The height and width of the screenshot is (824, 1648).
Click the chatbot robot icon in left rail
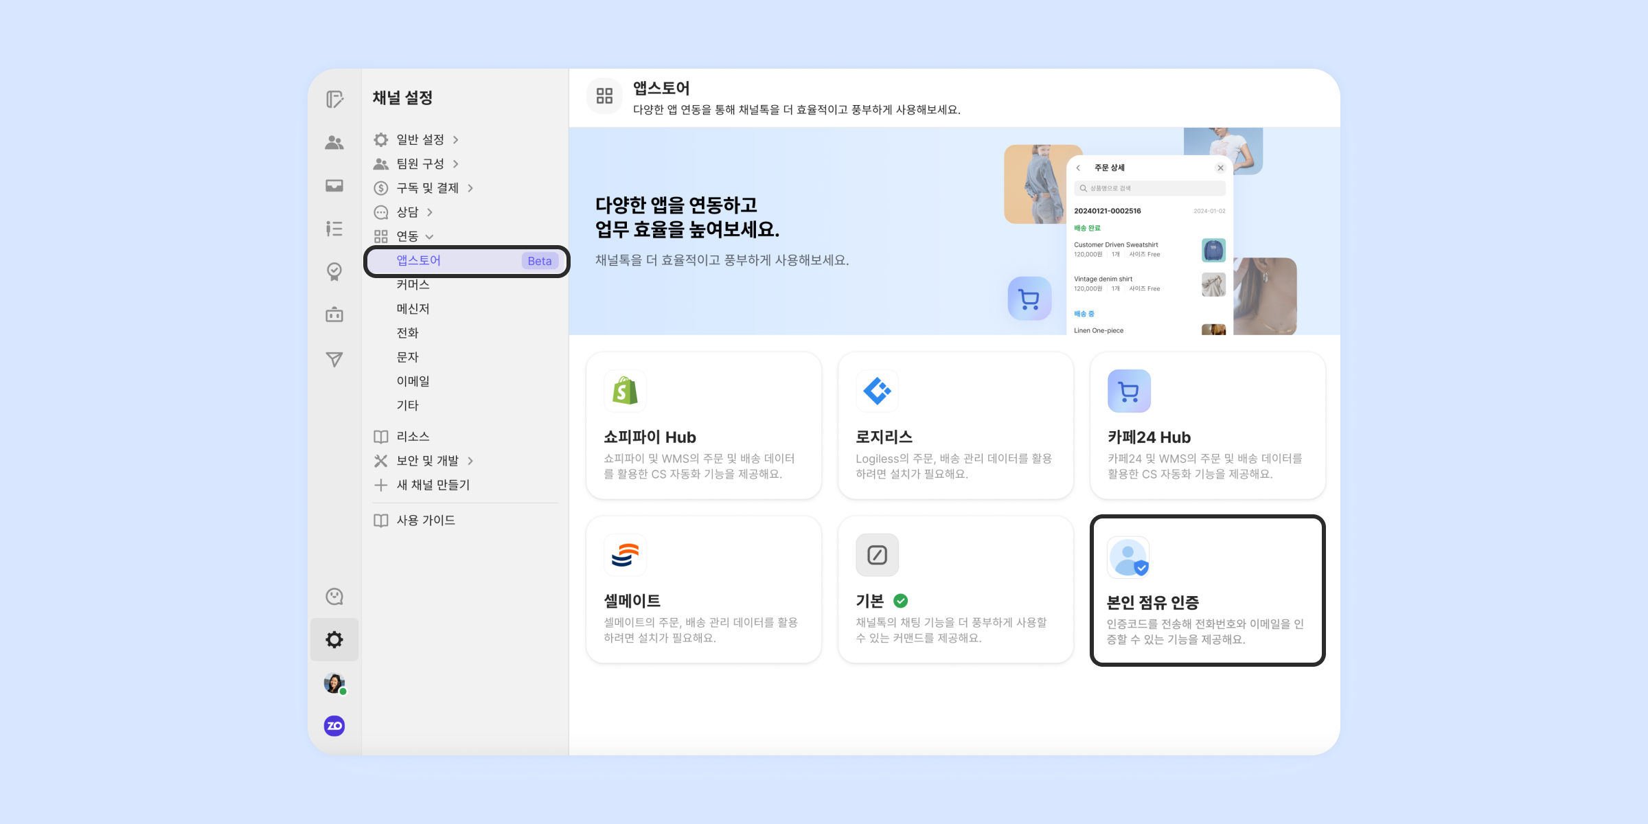click(334, 315)
